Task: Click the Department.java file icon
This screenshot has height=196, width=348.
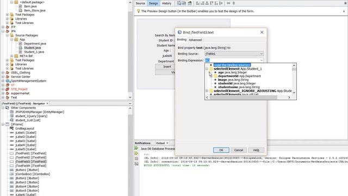Action: coord(21,44)
